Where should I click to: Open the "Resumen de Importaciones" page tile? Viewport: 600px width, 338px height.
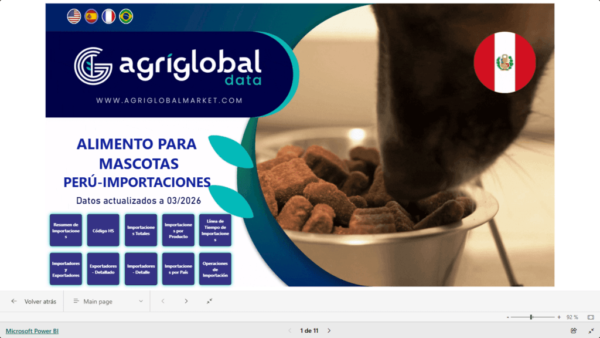pyautogui.click(x=66, y=229)
